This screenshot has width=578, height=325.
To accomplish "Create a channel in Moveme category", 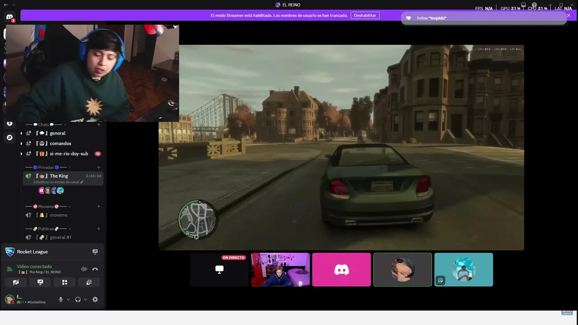I will tap(98, 206).
